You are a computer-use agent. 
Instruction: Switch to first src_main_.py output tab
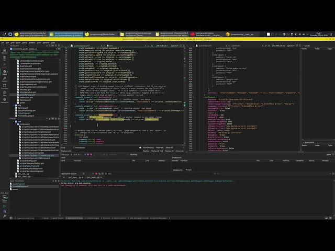click(x=74, y=177)
